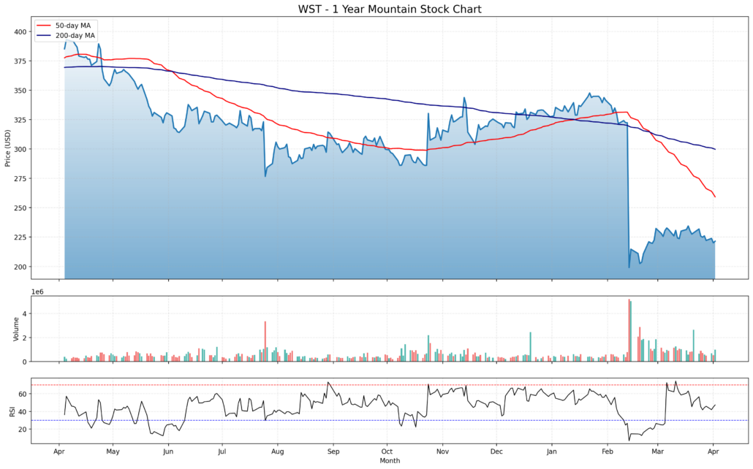753x469 pixels.
Task: Click the "375" price axis tick label
Action: (x=20, y=61)
